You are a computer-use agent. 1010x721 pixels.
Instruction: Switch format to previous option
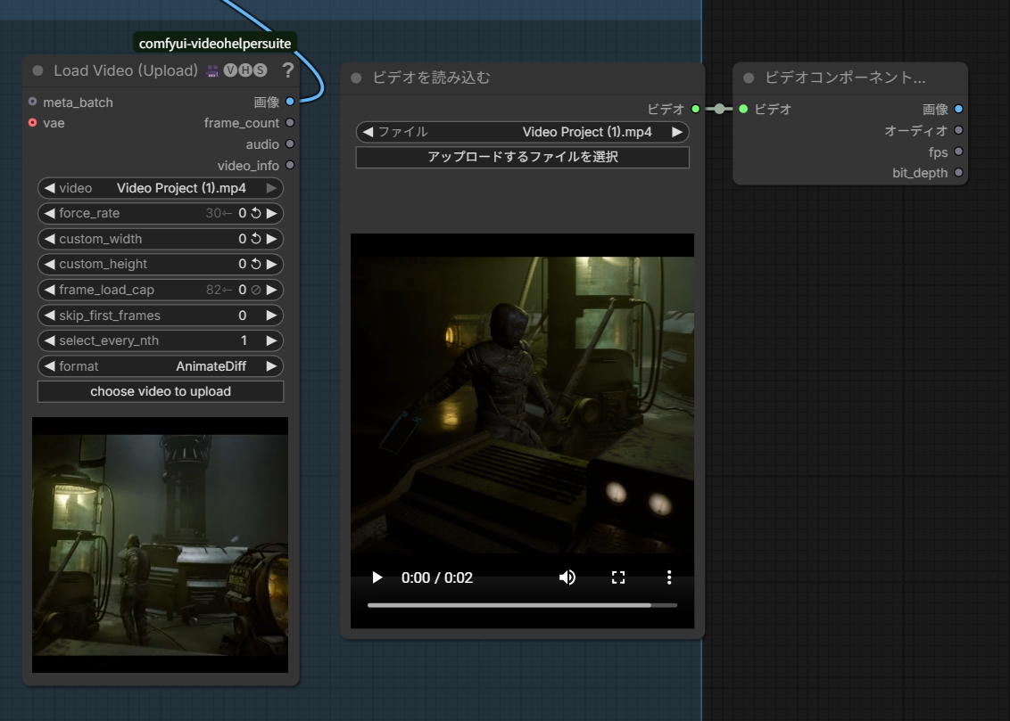(x=50, y=366)
